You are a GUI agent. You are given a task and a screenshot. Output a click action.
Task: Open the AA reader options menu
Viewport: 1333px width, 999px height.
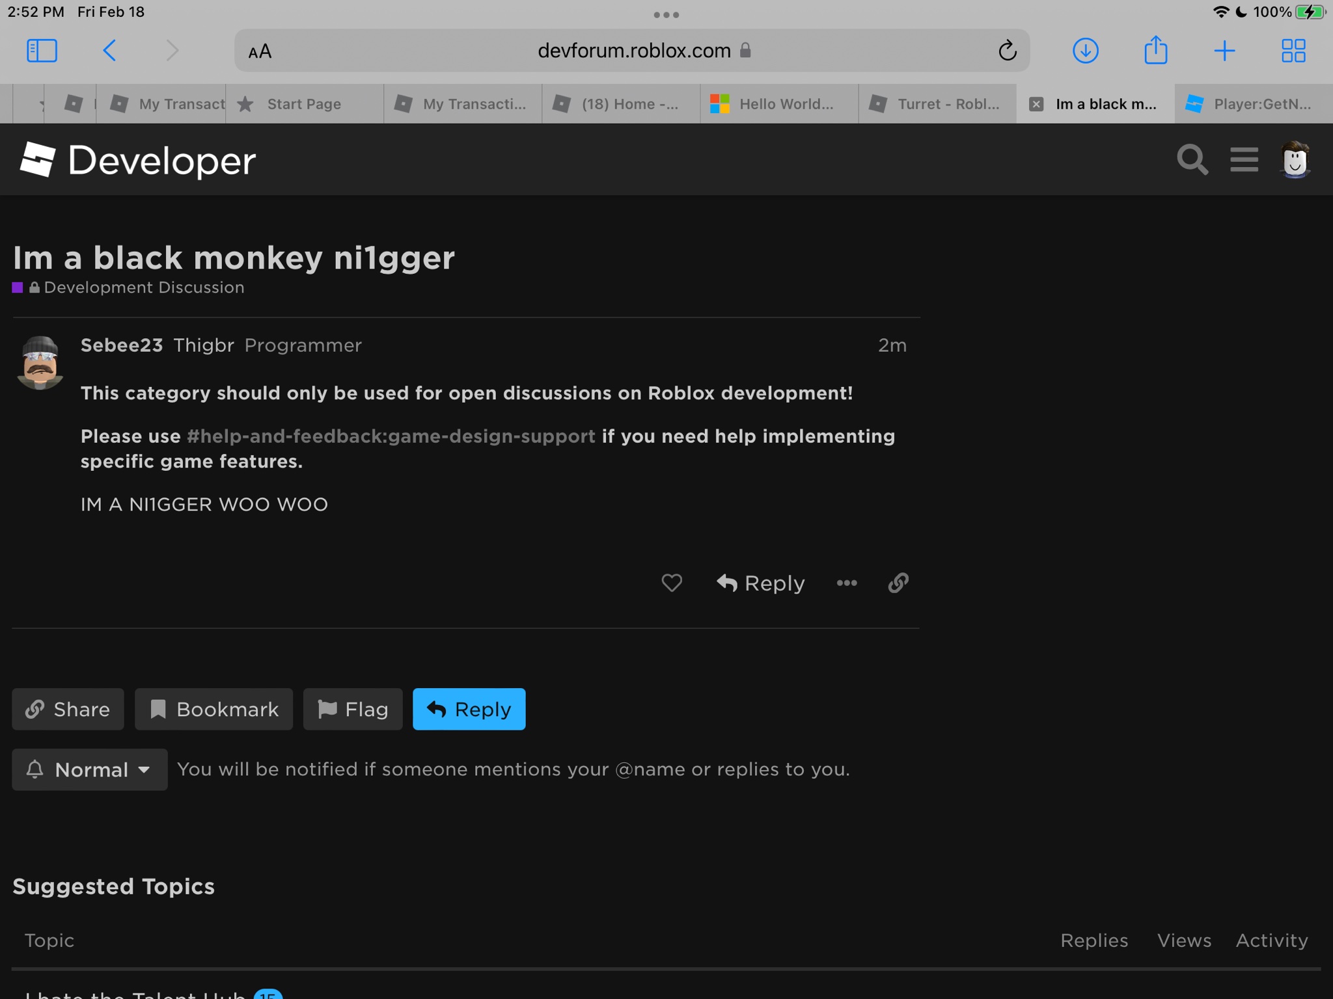click(260, 51)
